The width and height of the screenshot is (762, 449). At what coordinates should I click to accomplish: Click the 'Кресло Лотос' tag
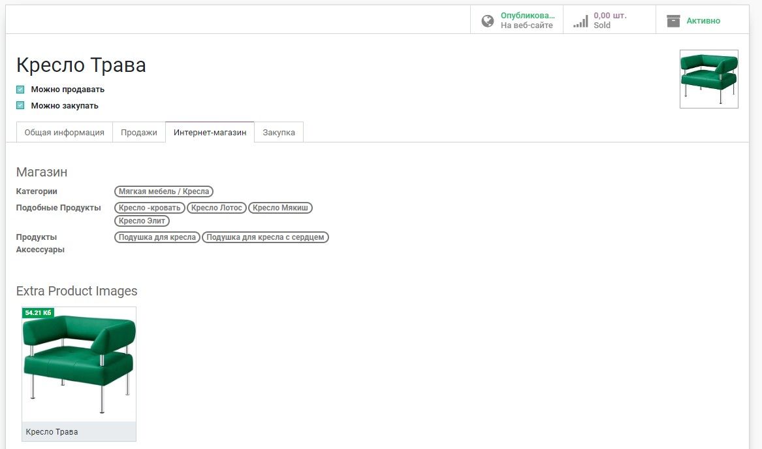(x=217, y=208)
